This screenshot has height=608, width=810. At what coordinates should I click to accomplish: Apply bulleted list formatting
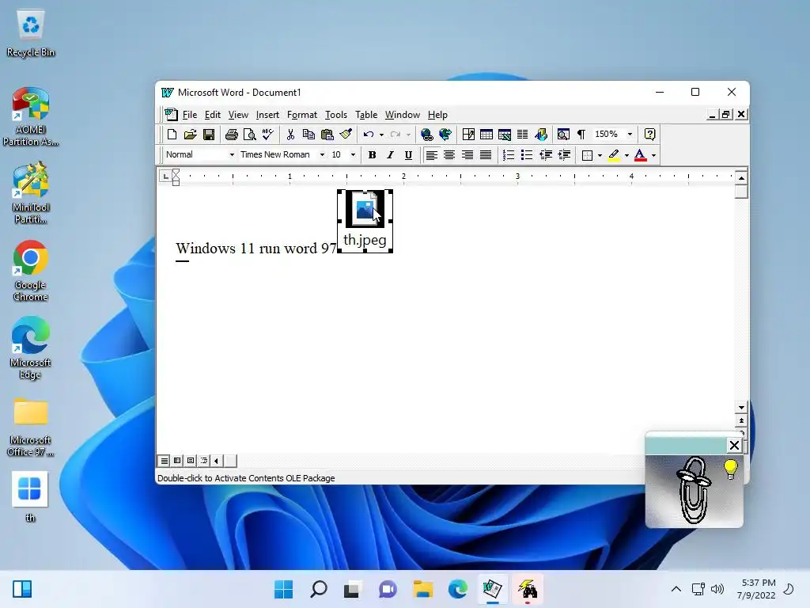pos(526,154)
